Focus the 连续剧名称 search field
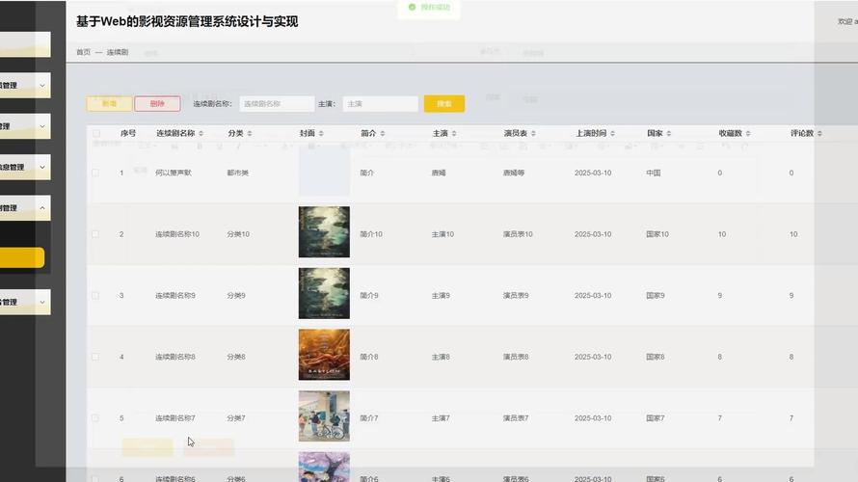The image size is (858, 482). coord(277,103)
